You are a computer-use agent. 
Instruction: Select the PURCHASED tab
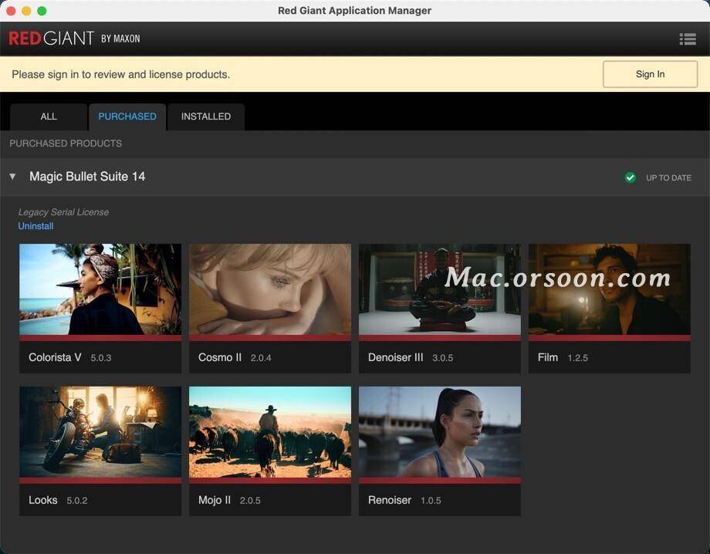tap(127, 117)
